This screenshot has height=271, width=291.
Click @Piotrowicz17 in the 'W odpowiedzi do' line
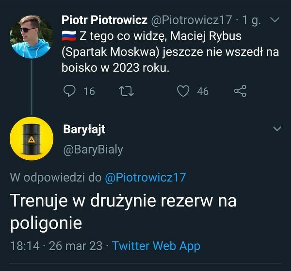pos(145,177)
